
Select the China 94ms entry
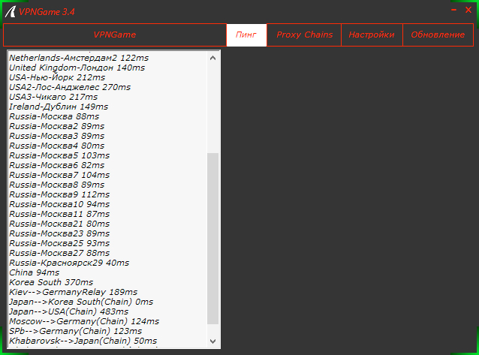[35, 273]
